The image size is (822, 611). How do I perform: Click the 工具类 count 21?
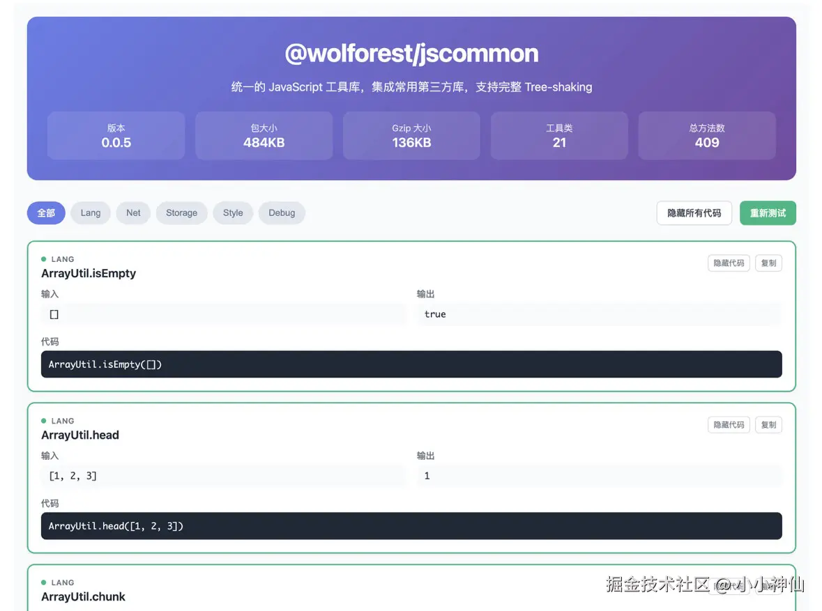[x=559, y=143]
